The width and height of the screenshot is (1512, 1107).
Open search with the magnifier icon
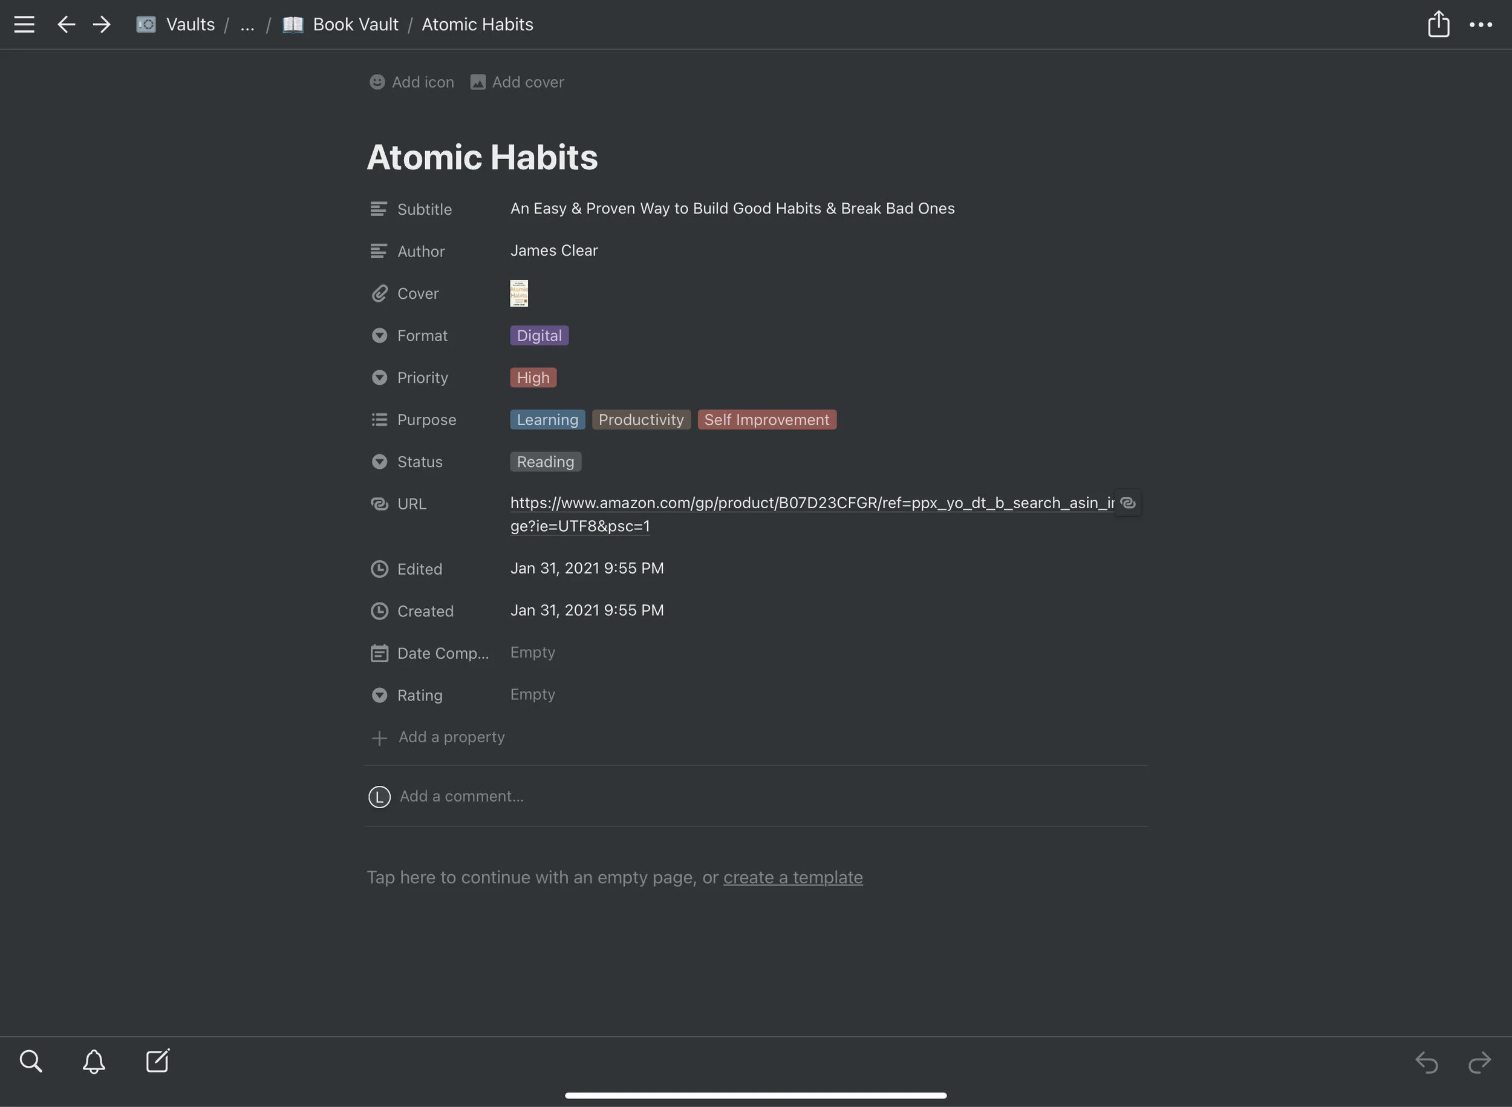pyautogui.click(x=31, y=1062)
